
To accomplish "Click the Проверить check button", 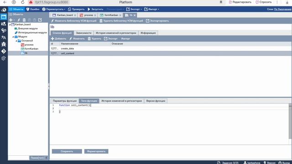I will pos(76,9).
